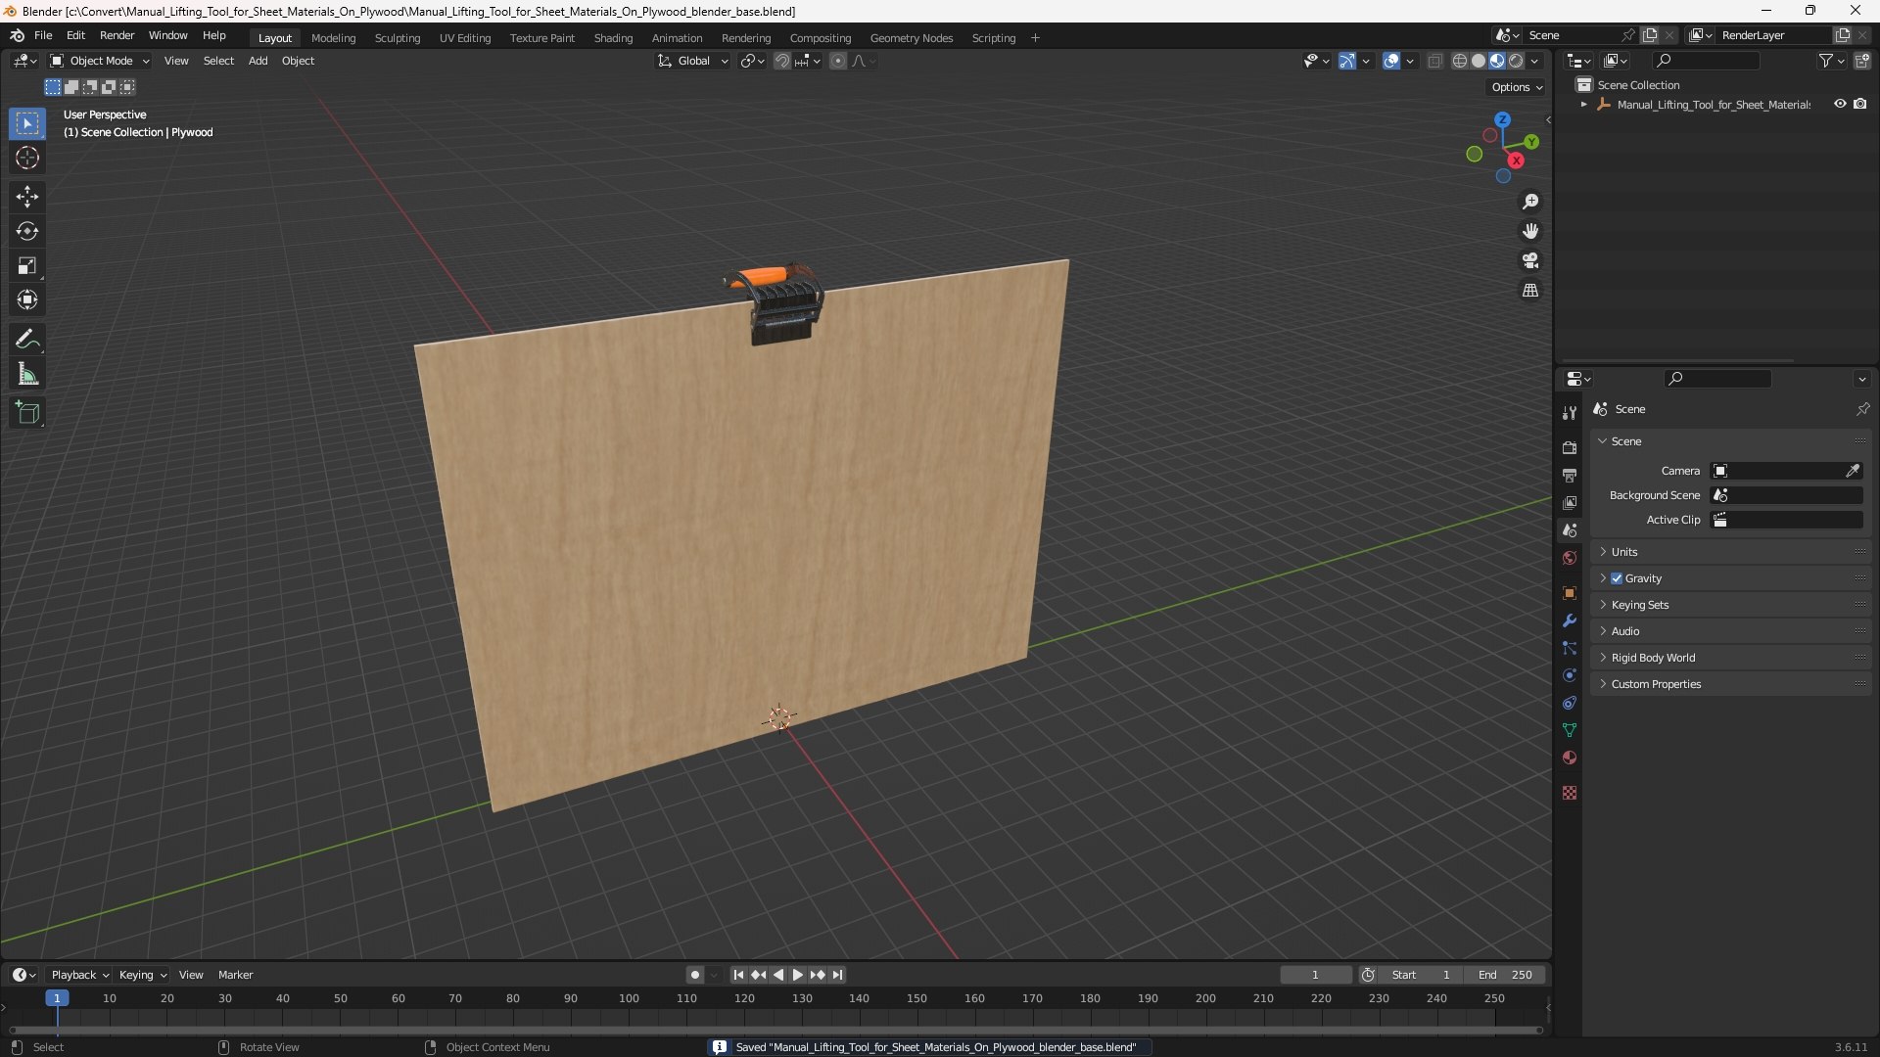Expand Manual_Lifting_Tool collection in outliner
This screenshot has height=1057, width=1880.
click(x=1583, y=105)
